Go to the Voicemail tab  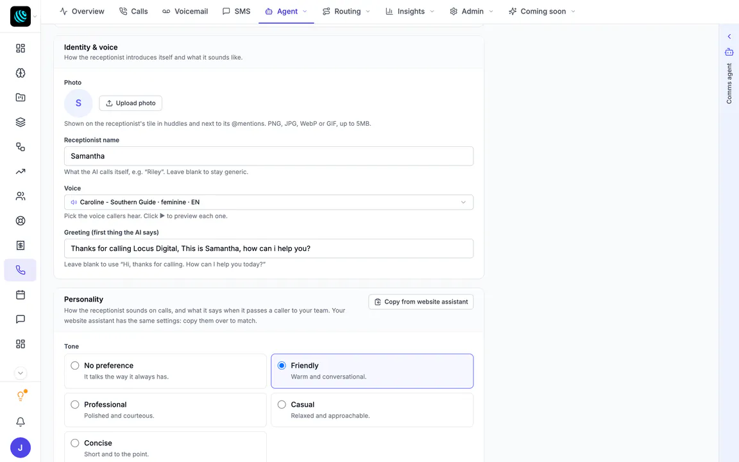coord(185,12)
